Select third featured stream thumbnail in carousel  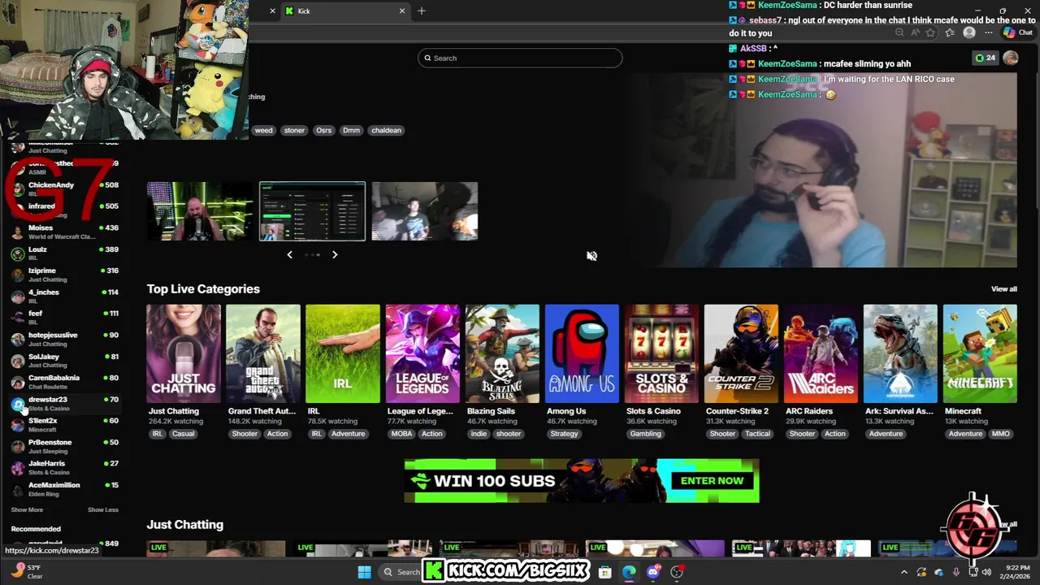click(425, 211)
